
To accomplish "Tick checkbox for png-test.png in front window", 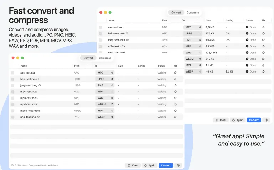I will [12, 117].
